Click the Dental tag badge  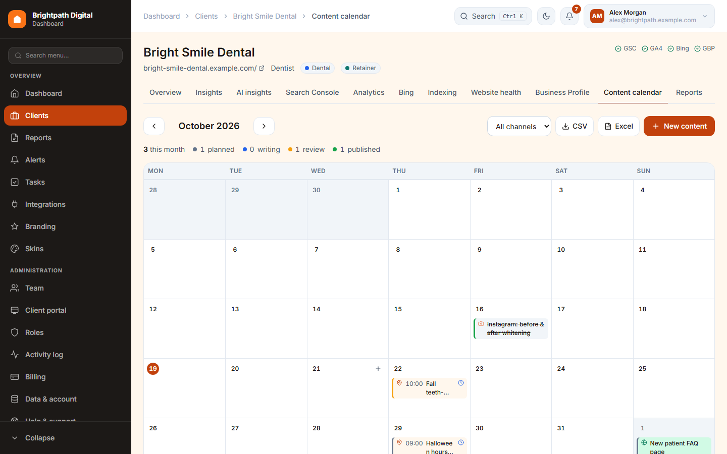point(318,68)
